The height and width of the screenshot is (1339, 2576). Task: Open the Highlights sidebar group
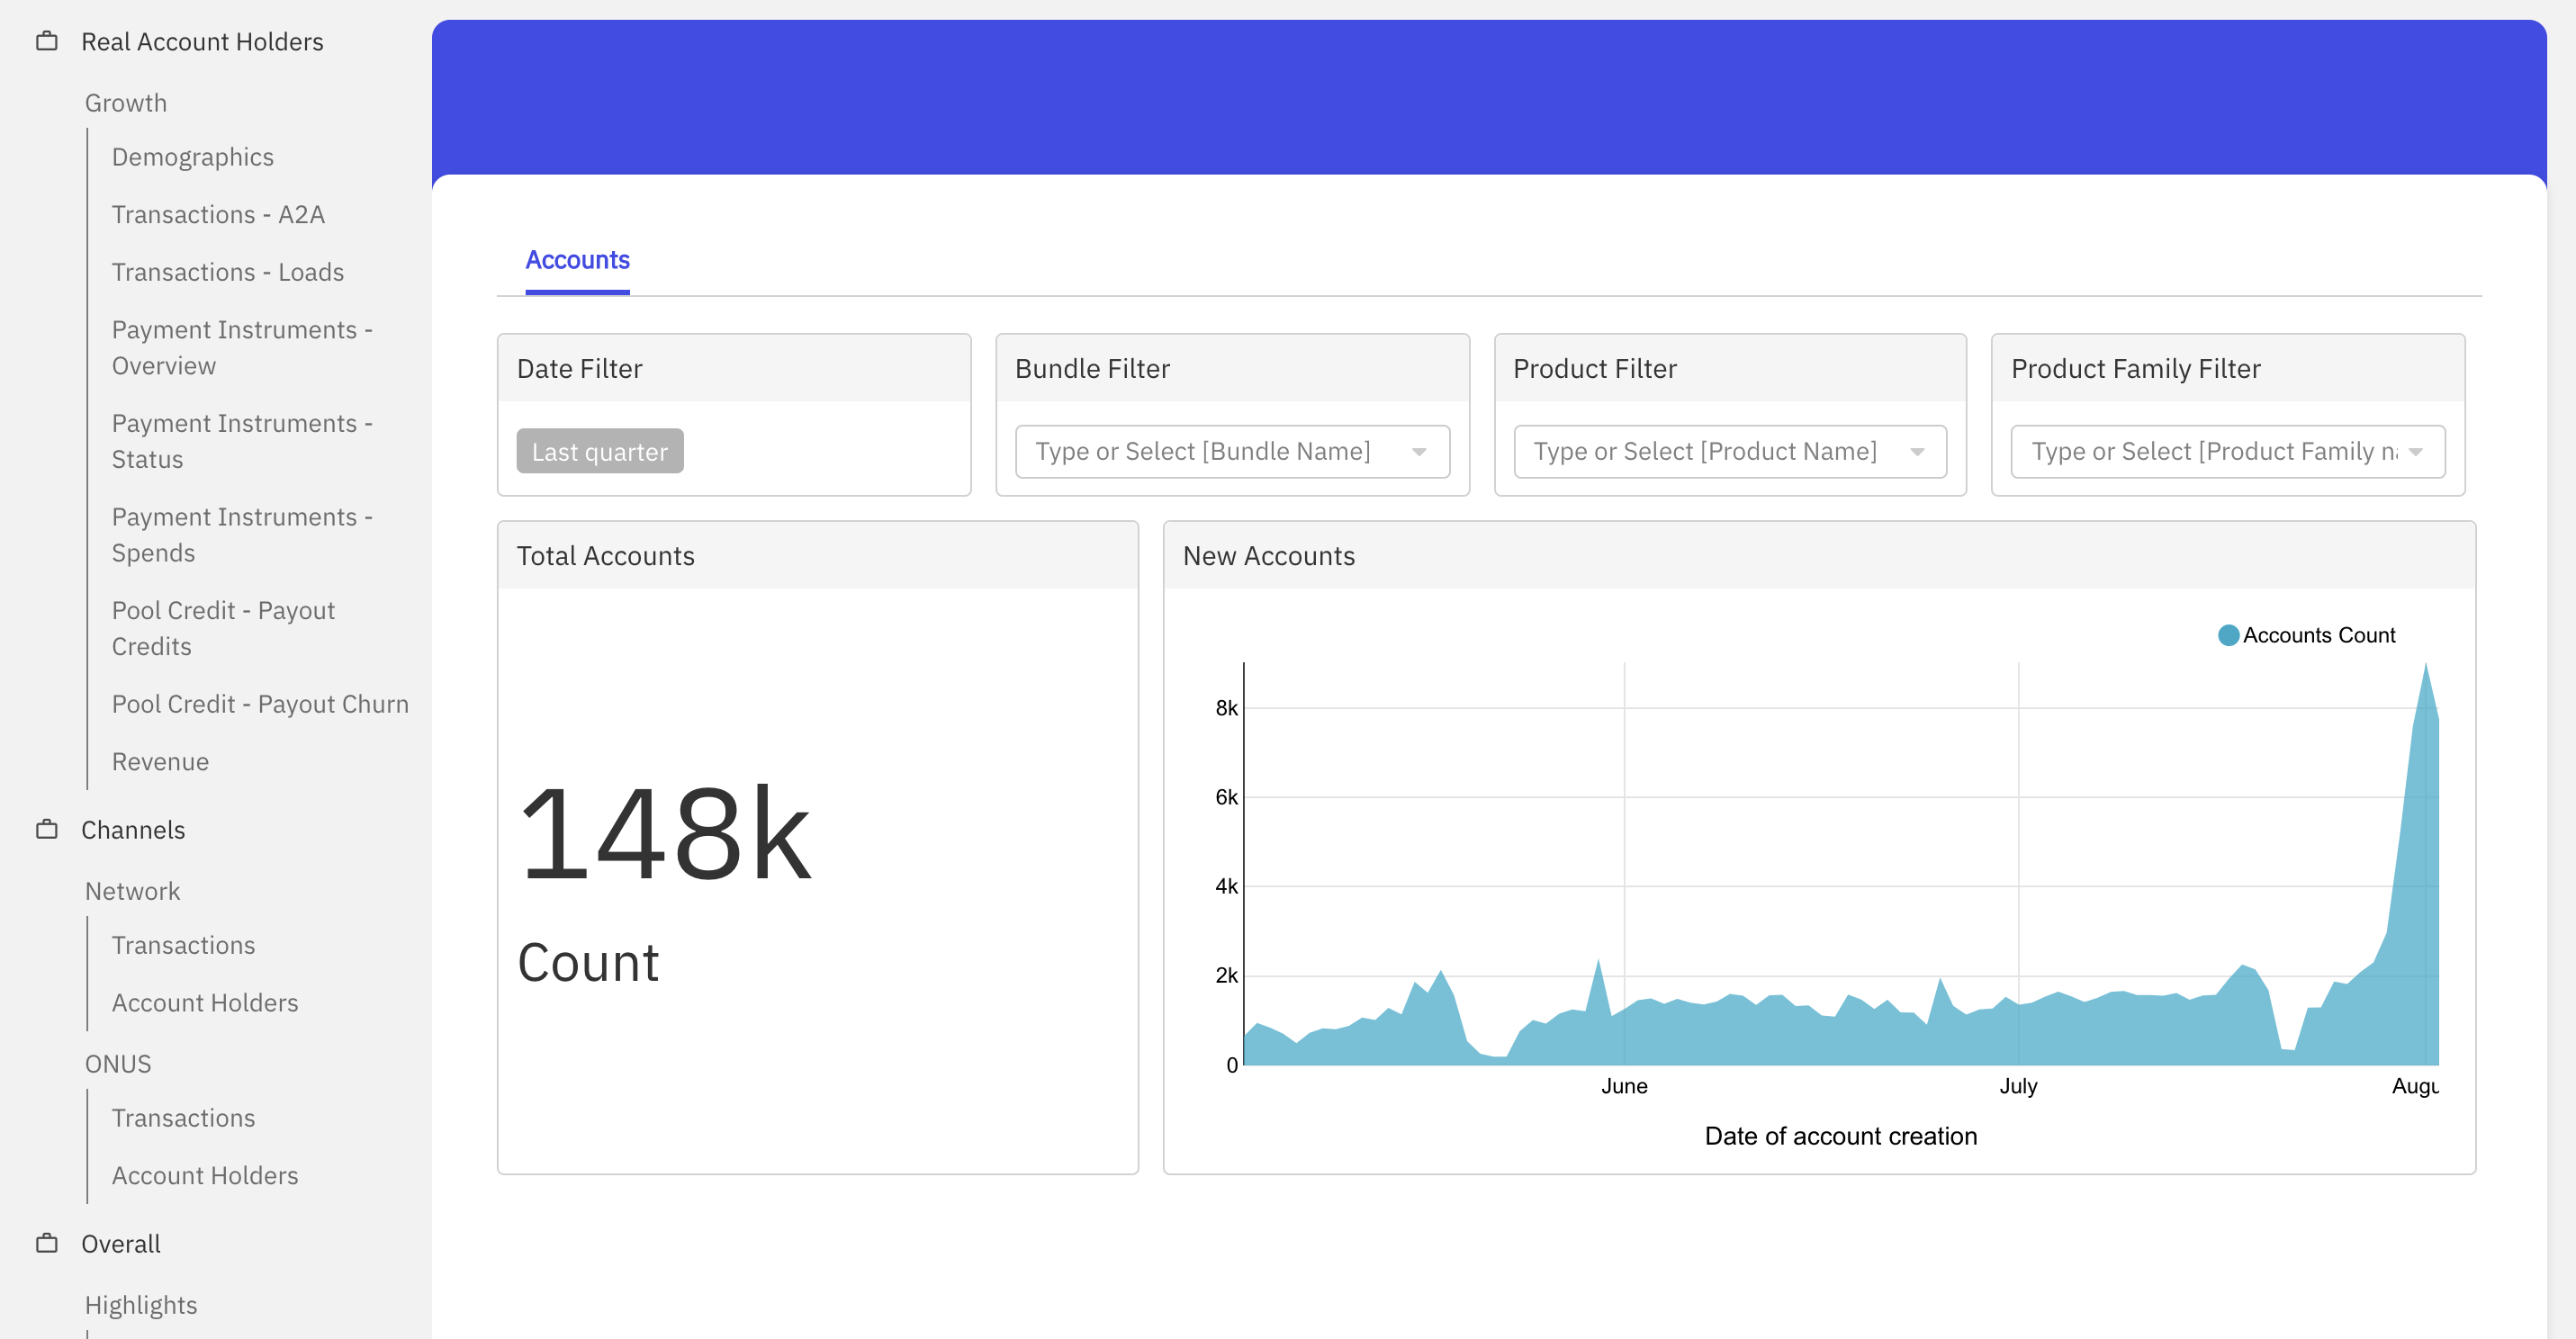coord(141,1305)
